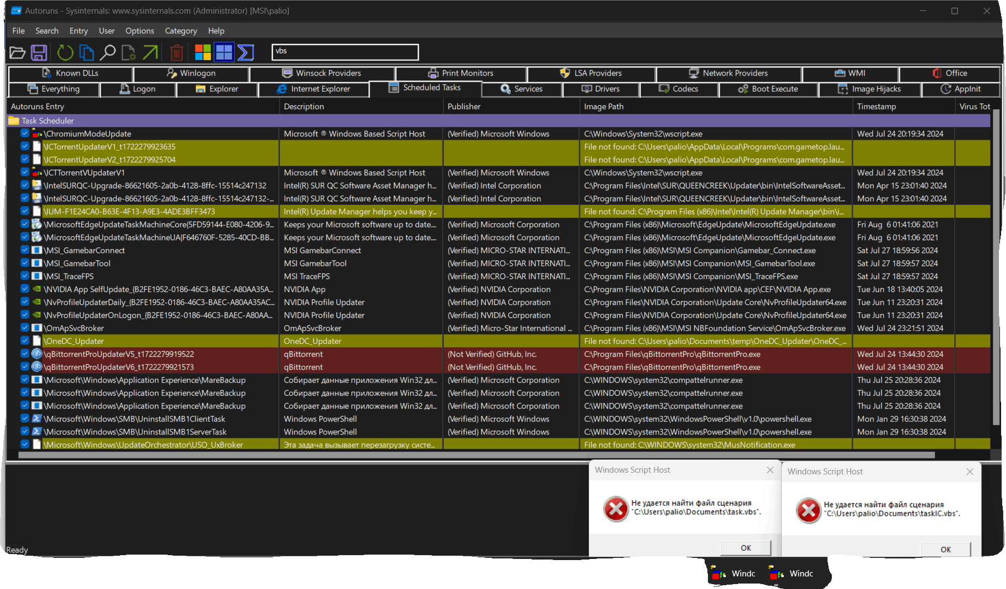Refresh the autoruns scan with the green arrow
1006x589 pixels.
65,52
